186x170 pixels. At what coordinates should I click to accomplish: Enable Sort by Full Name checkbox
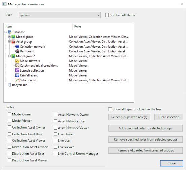click(x=107, y=15)
